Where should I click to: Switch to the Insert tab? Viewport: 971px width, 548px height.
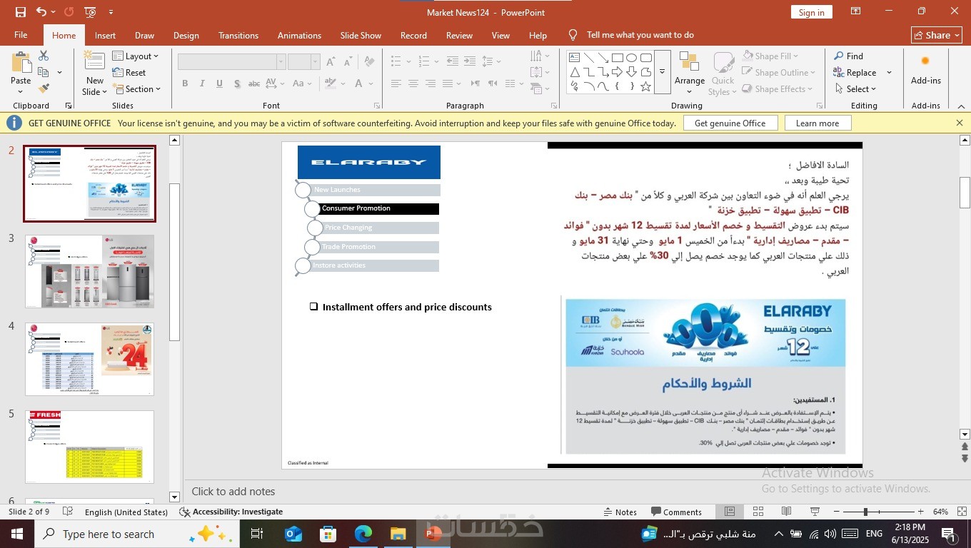point(105,35)
